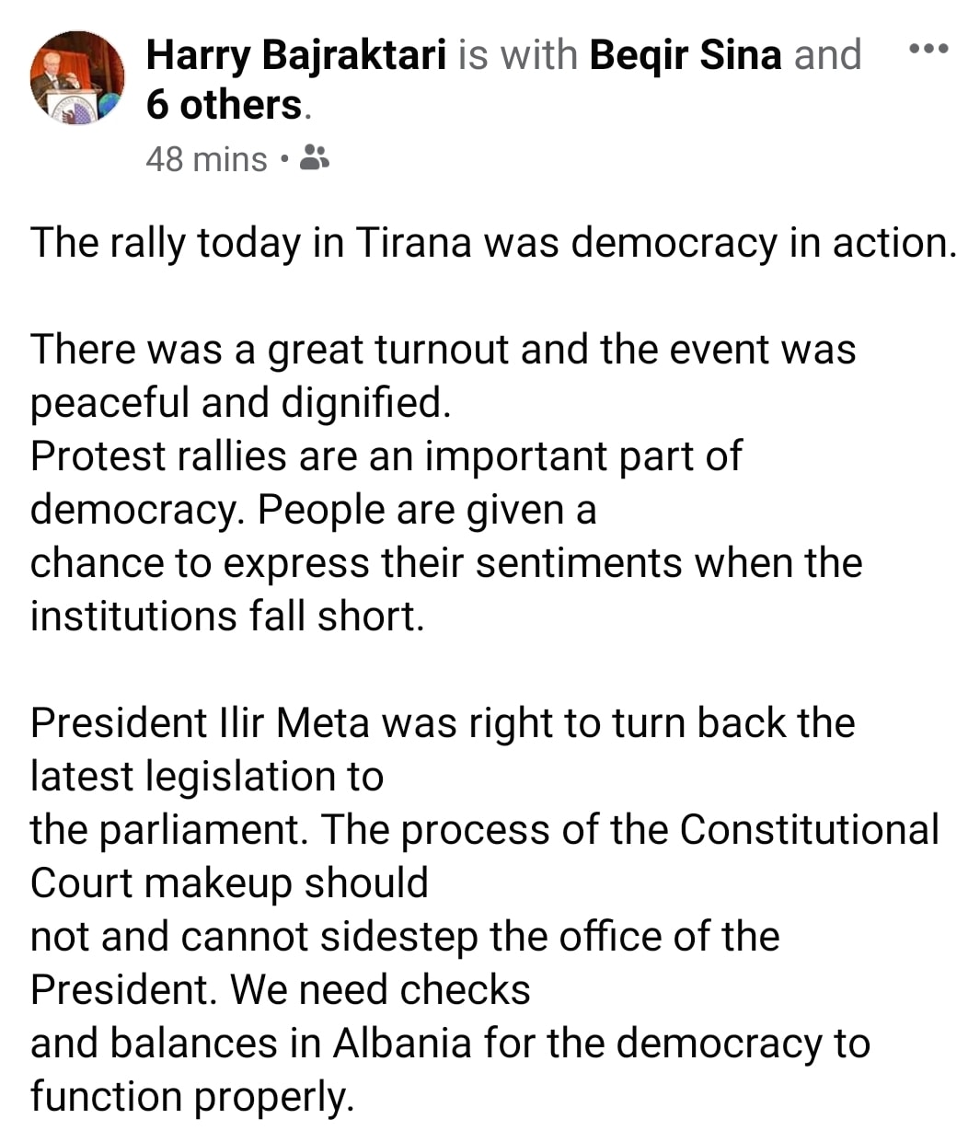Click the "peaceful and dignified" line
Image resolution: width=968 pixels, height=1142 pixels.
pyautogui.click(x=241, y=403)
